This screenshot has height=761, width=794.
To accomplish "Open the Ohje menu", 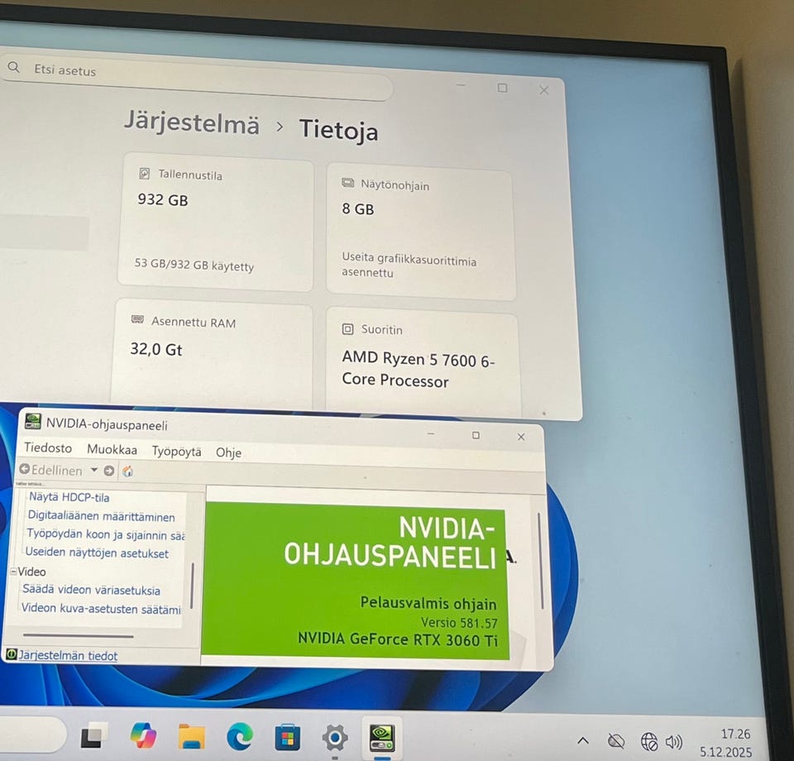I will point(228,452).
